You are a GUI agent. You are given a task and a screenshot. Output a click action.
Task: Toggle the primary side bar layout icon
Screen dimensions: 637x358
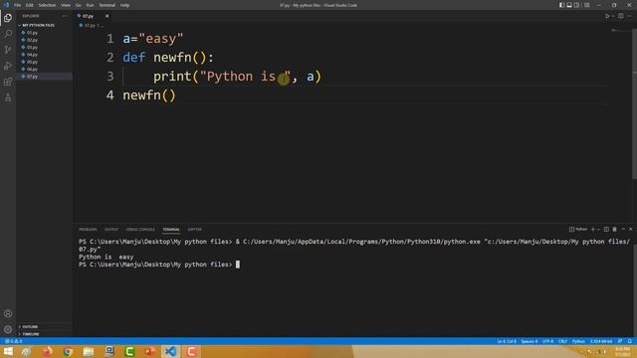coord(561,5)
